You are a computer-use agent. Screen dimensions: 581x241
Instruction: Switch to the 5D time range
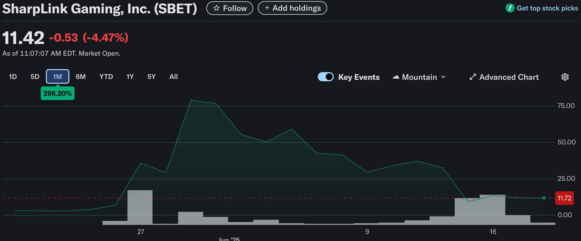click(35, 77)
